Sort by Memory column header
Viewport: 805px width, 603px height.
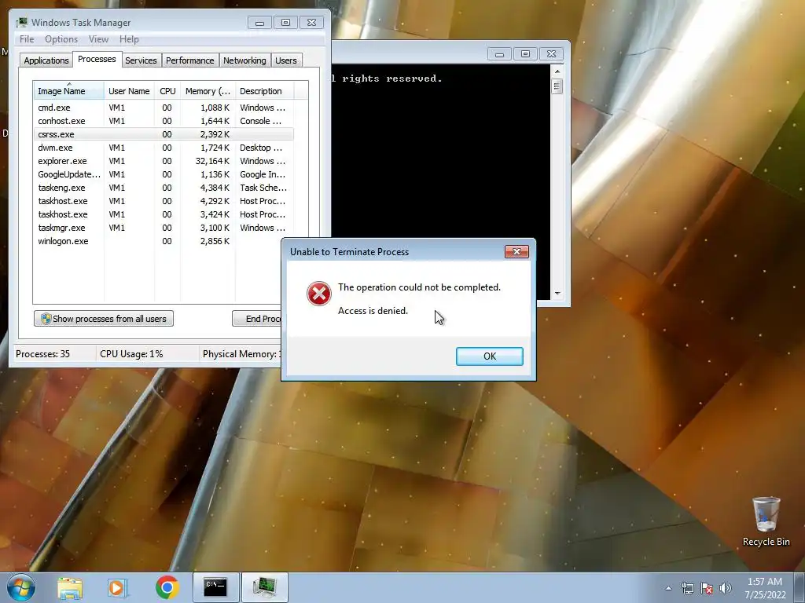point(208,91)
